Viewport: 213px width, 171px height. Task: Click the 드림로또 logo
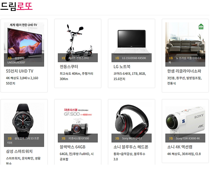click(x=17, y=6)
